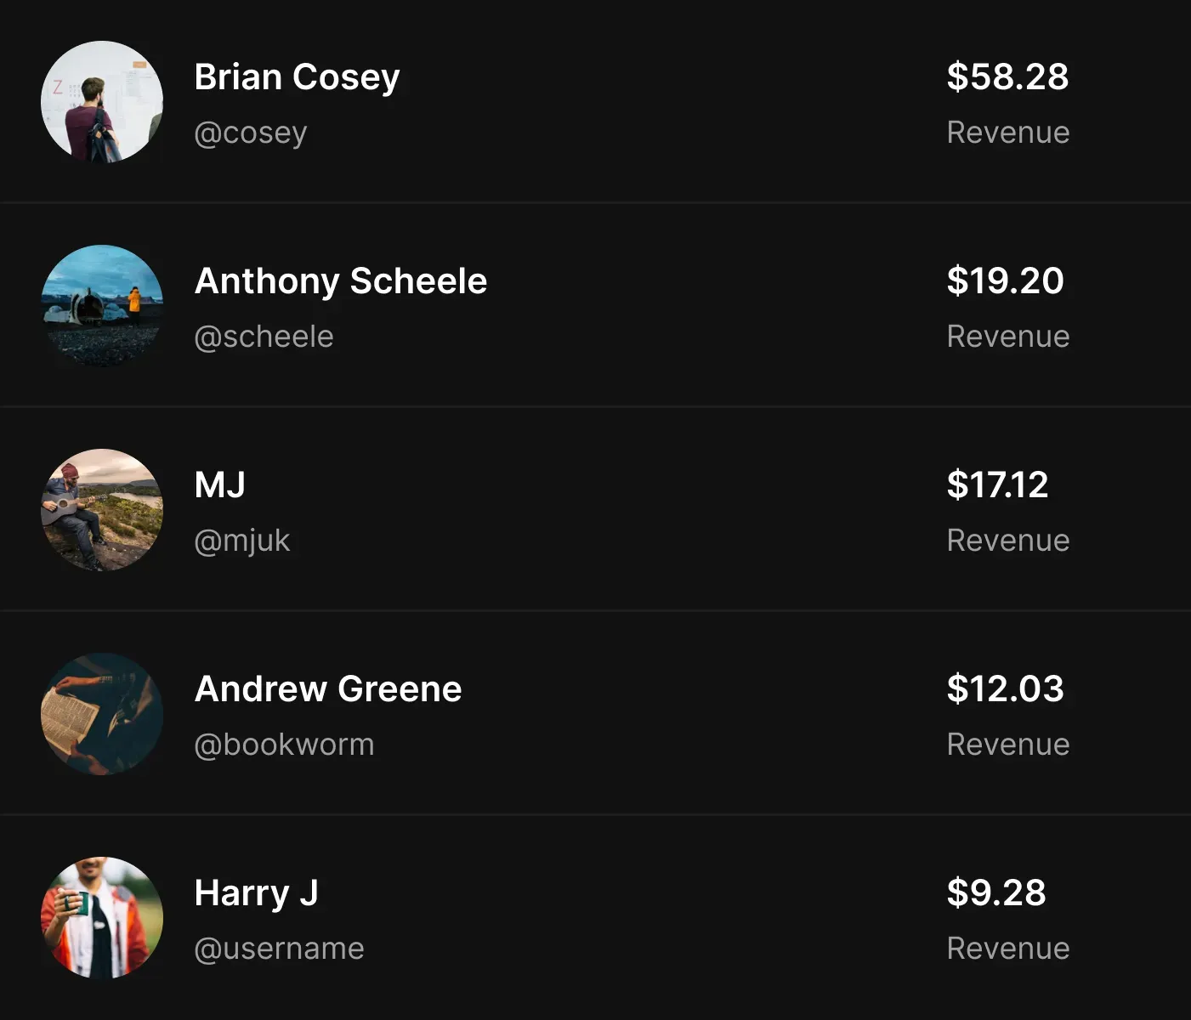
Task: Select the $9.28 revenue amount
Action: (996, 893)
